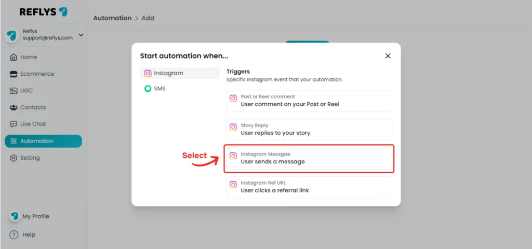Viewport: 532px width, 249px height.
Task: Select the highlighted Automation menu item
Action: pyautogui.click(x=43, y=141)
